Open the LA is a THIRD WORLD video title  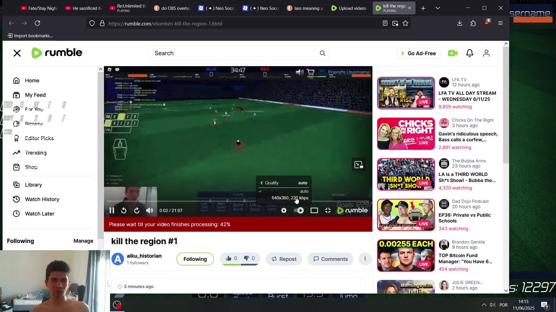pos(467,177)
